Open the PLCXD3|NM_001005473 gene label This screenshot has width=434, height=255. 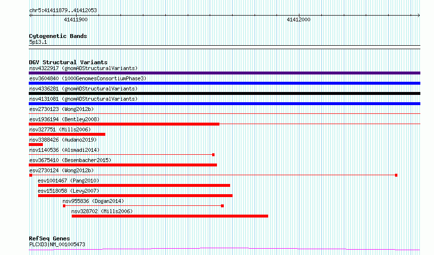click(57, 244)
